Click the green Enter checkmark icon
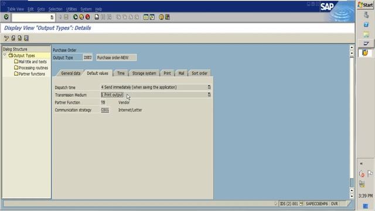 [x=6, y=17]
